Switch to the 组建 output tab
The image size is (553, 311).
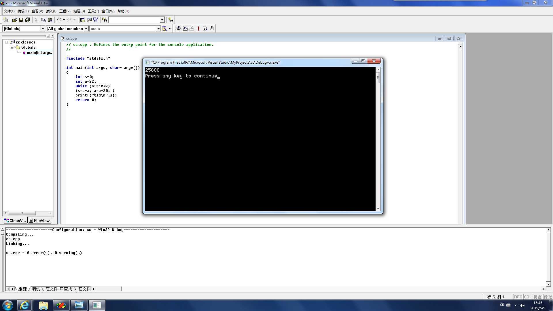pyautogui.click(x=22, y=289)
